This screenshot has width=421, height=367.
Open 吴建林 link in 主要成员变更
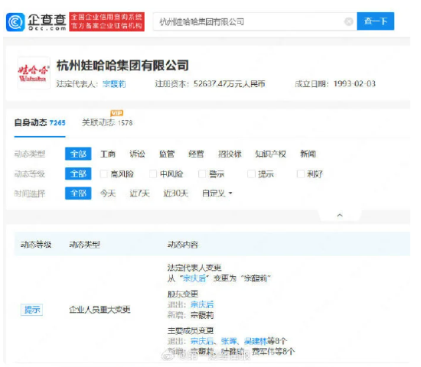click(x=256, y=341)
